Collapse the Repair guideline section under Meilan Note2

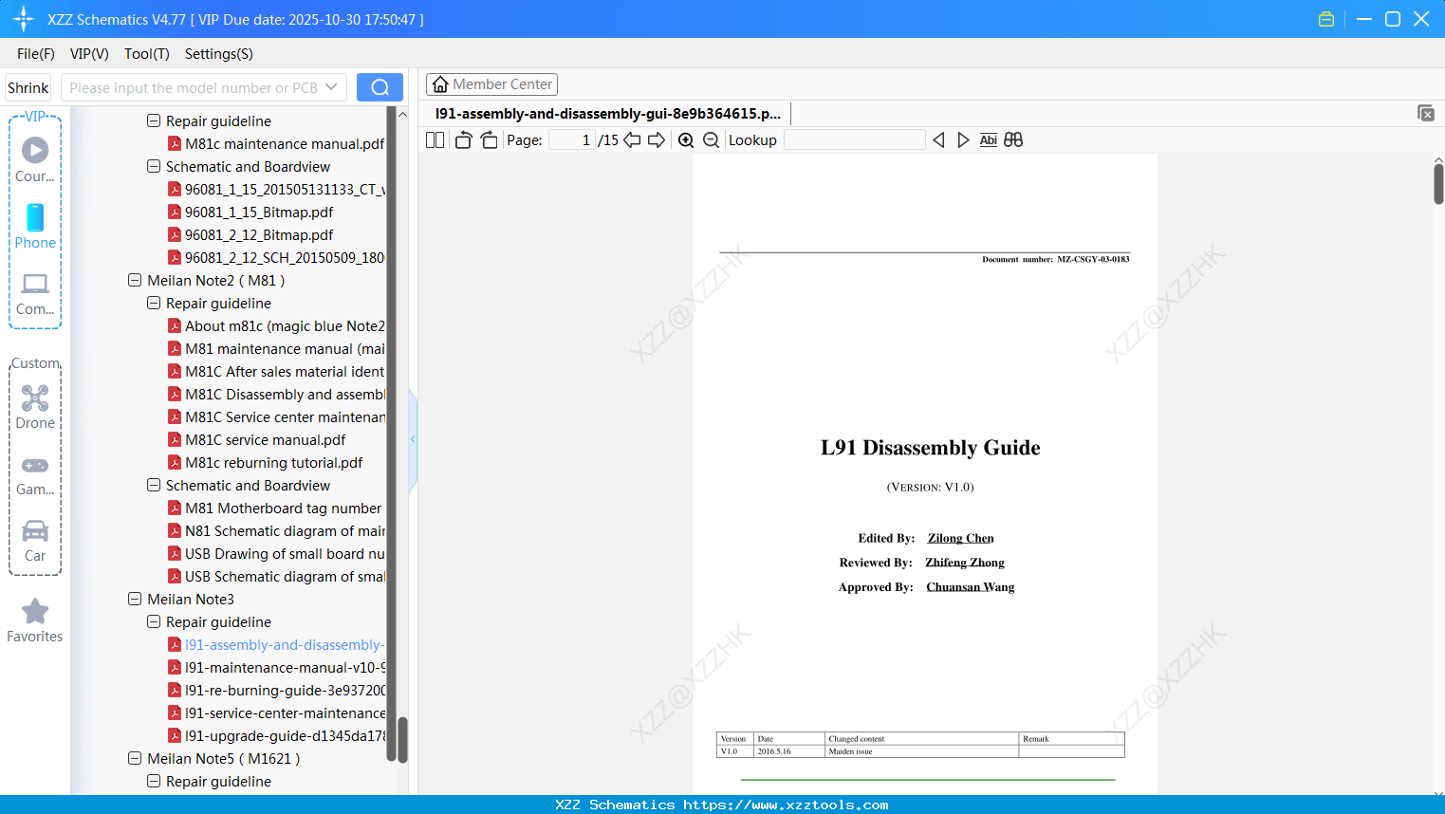[x=153, y=303]
